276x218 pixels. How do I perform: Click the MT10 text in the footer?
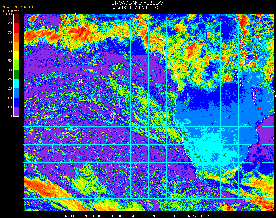[70, 216]
